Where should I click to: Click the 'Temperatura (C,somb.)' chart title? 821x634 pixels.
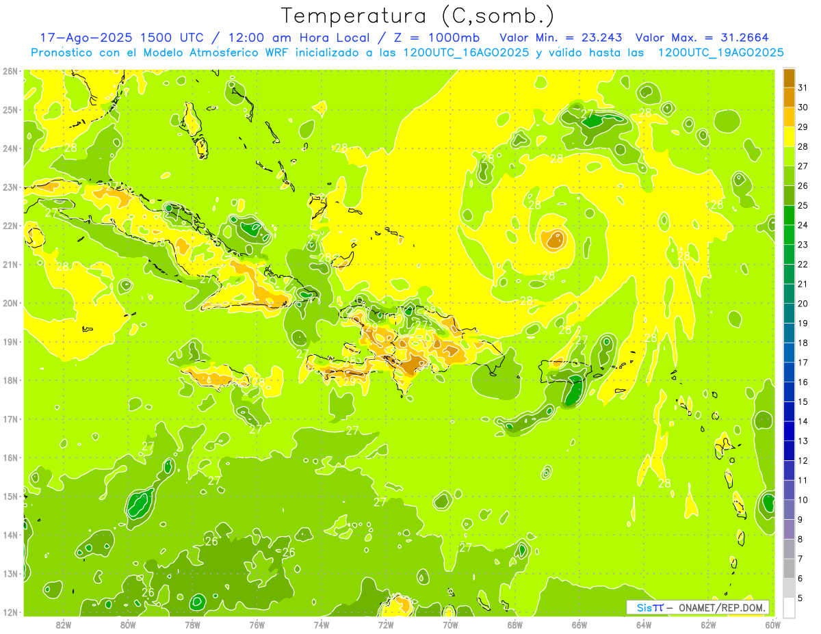pyautogui.click(x=418, y=16)
